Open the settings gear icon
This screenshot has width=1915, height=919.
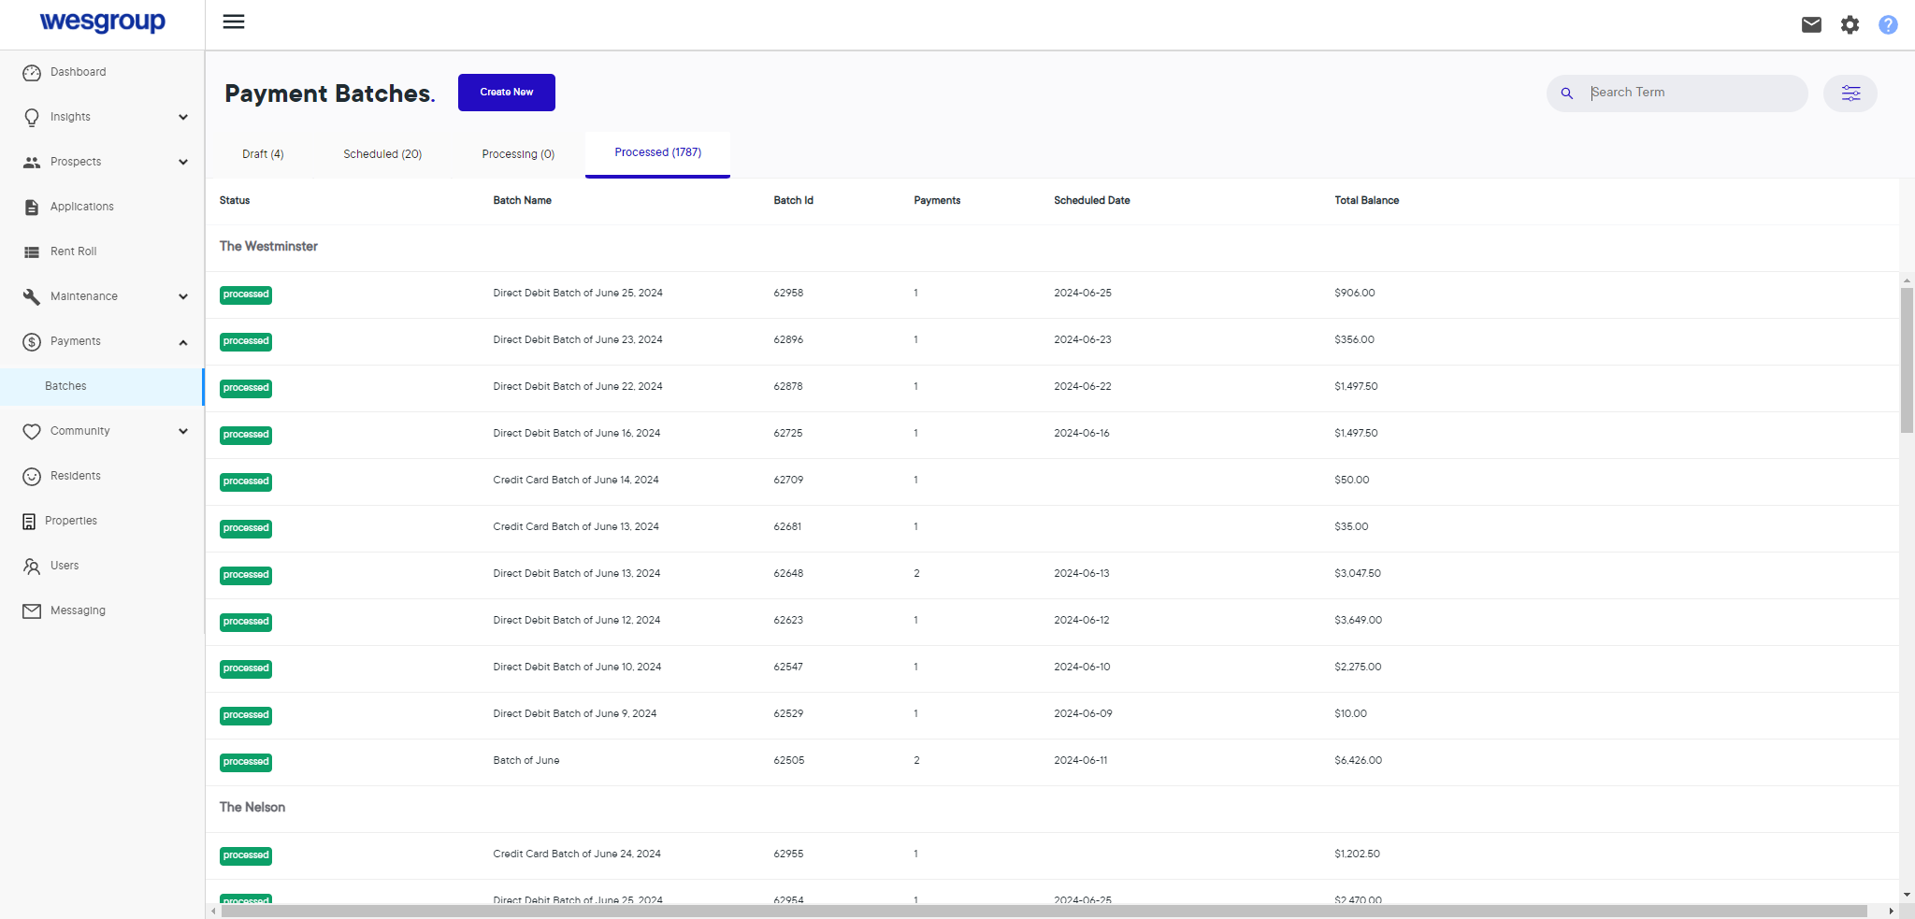click(1850, 25)
